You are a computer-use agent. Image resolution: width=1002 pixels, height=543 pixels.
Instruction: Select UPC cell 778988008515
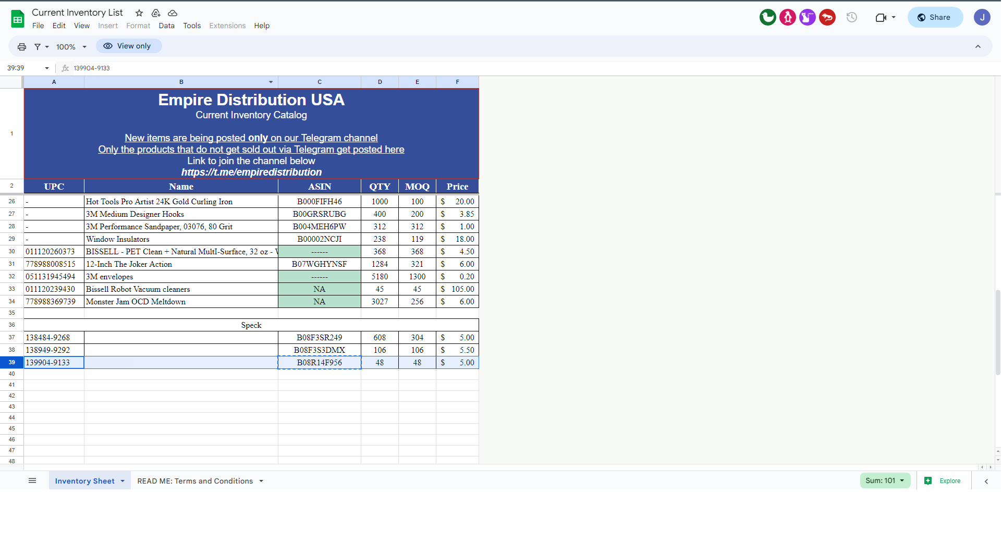[x=54, y=264]
